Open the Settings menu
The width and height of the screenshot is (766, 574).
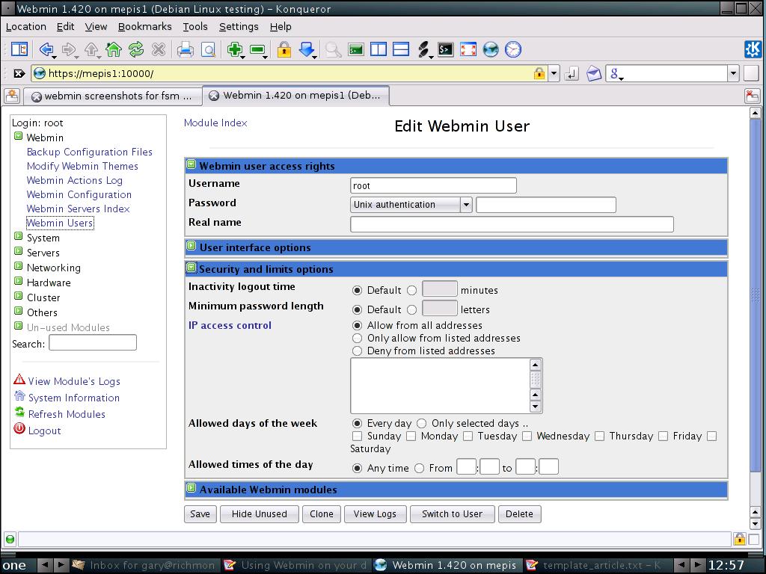pos(239,27)
